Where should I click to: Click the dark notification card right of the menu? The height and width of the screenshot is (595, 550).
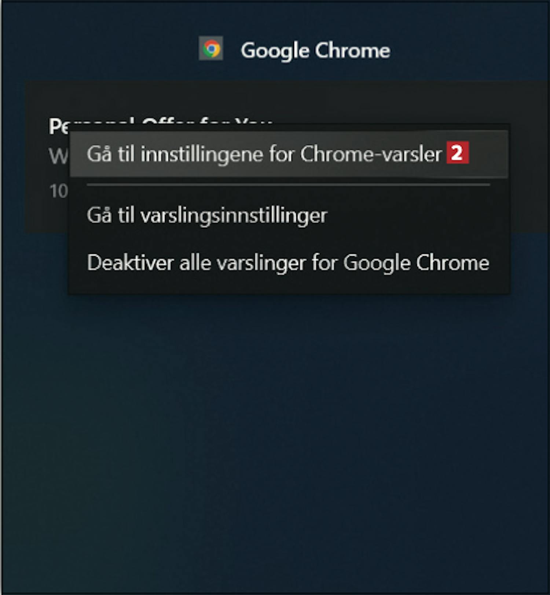tap(529, 157)
